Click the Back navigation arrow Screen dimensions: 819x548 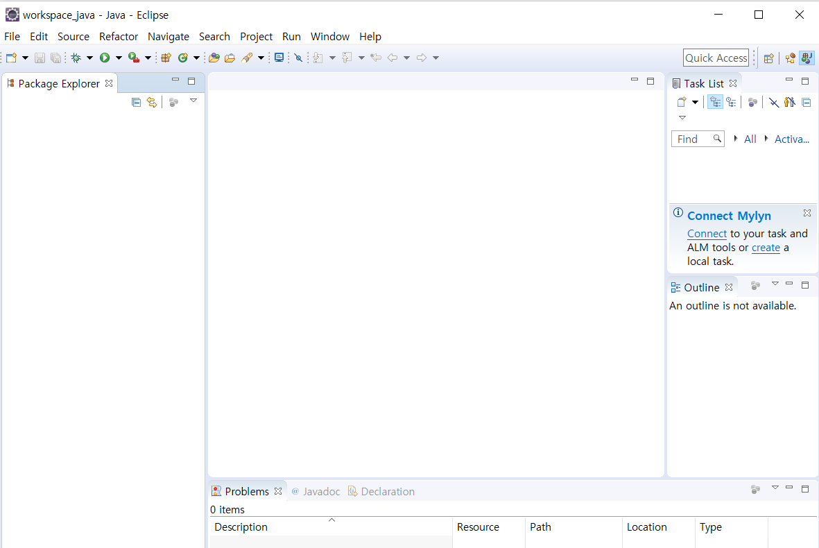393,58
